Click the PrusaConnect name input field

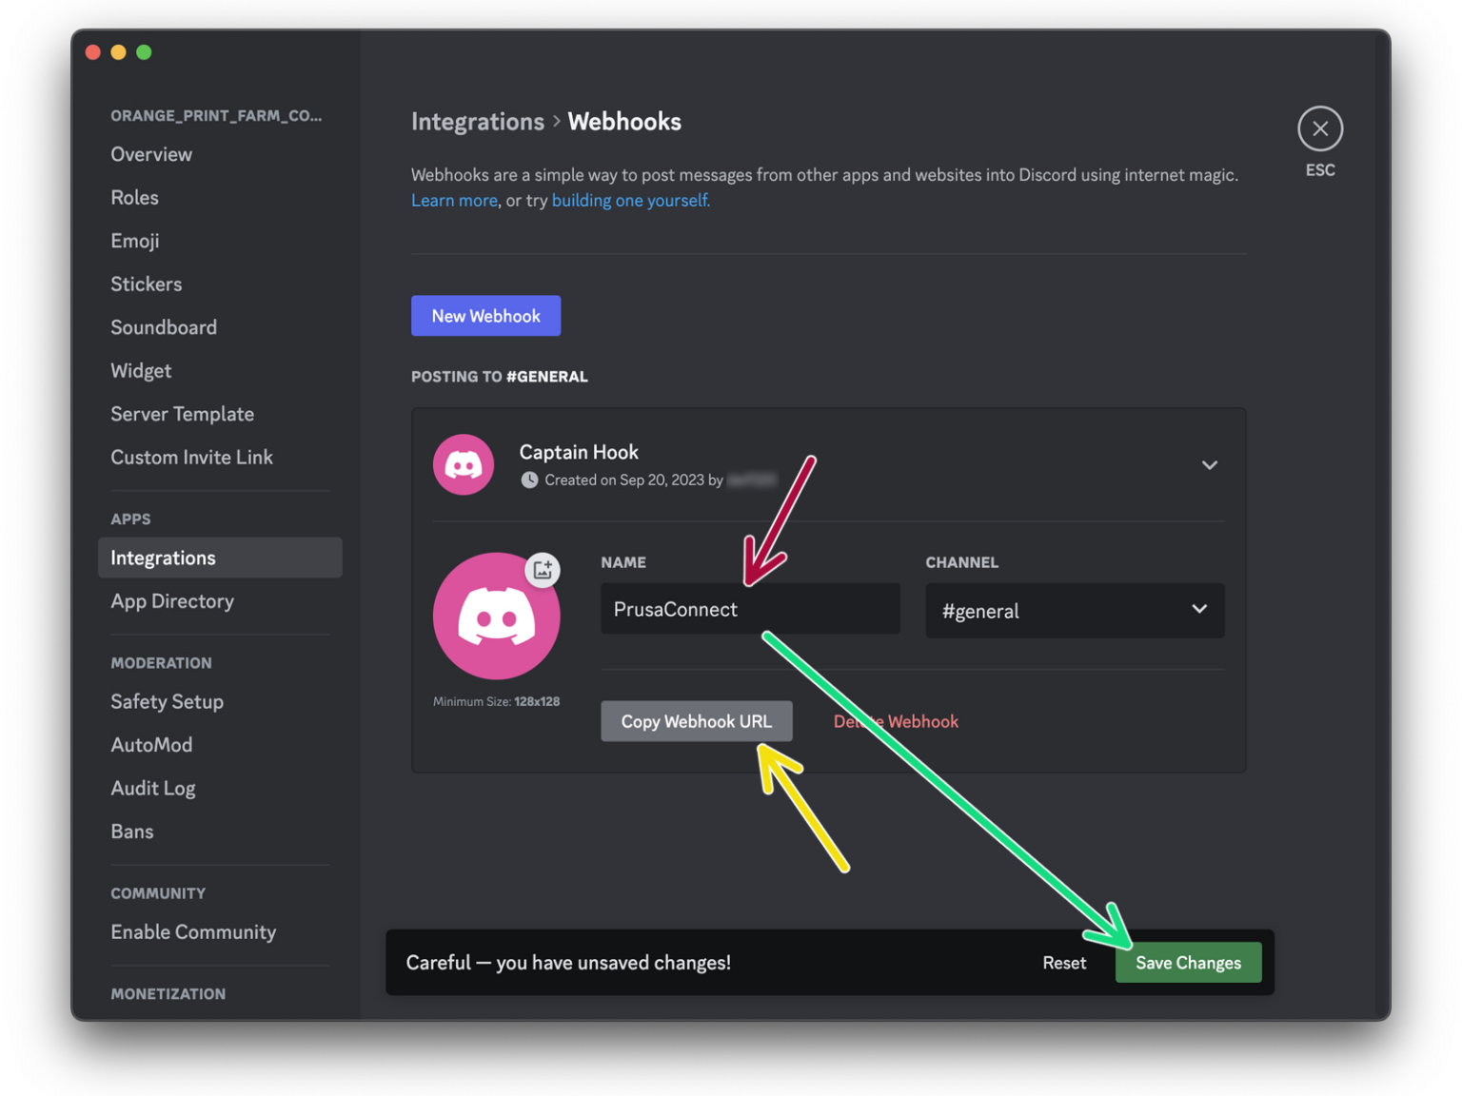[x=749, y=609]
